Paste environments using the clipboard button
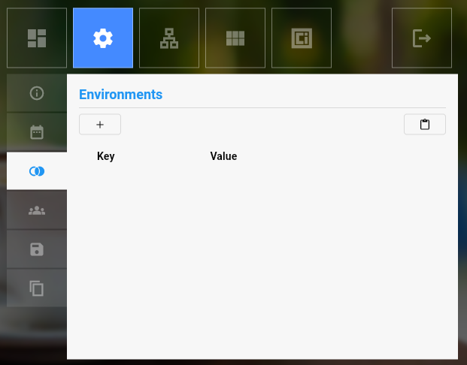The height and width of the screenshot is (365, 467). click(x=425, y=125)
